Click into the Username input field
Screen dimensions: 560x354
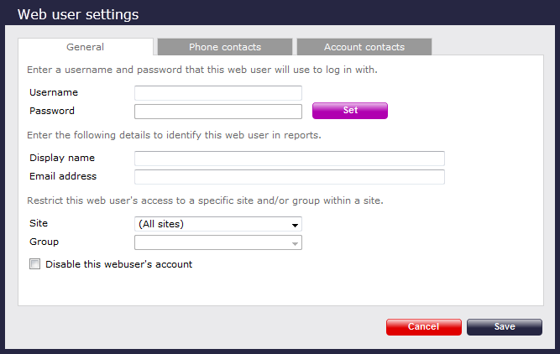pyautogui.click(x=217, y=93)
